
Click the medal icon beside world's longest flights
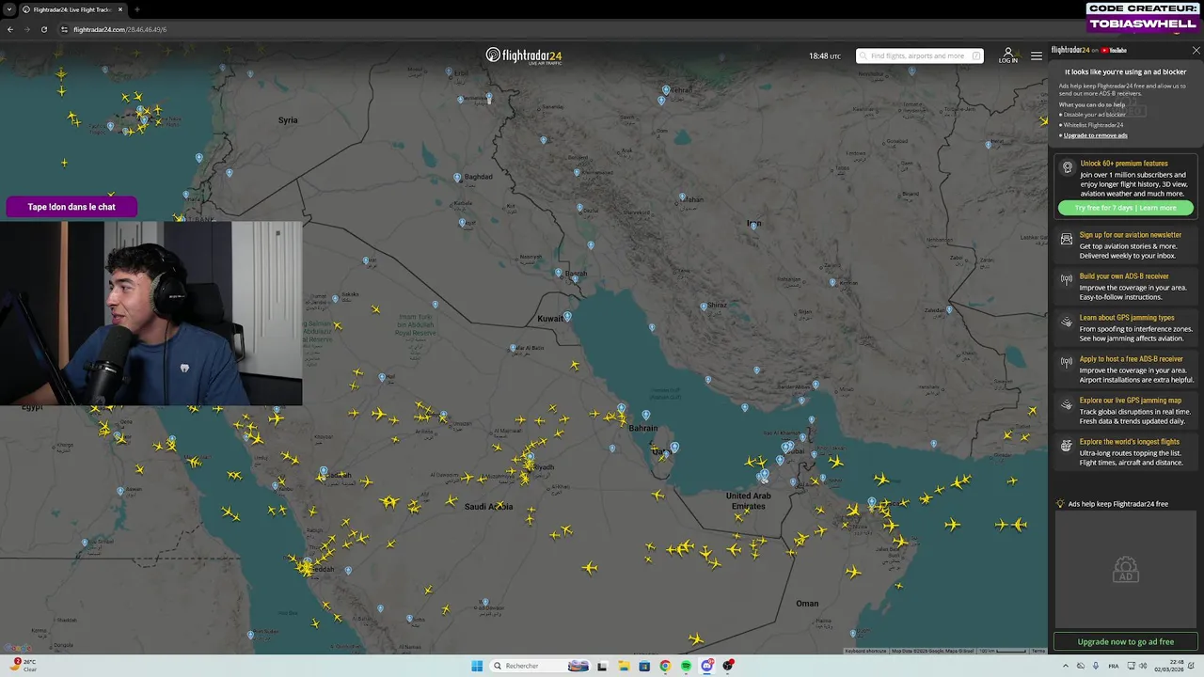pyautogui.click(x=1067, y=446)
